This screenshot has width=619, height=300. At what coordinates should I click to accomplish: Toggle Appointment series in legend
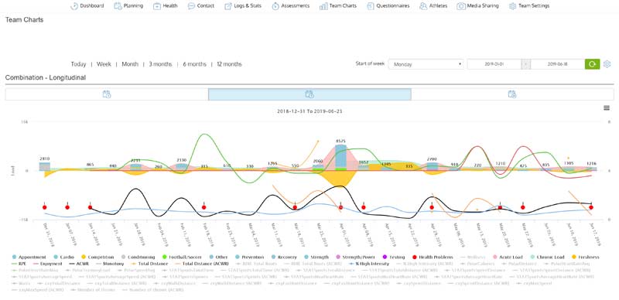tap(29, 257)
